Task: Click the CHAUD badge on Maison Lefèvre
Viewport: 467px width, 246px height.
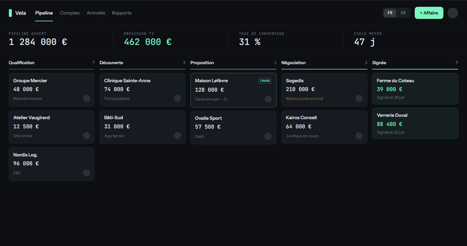Action: tap(265, 81)
